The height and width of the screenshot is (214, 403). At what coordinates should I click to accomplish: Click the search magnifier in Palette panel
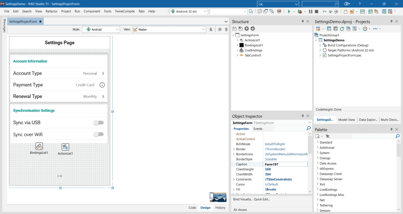397,136
